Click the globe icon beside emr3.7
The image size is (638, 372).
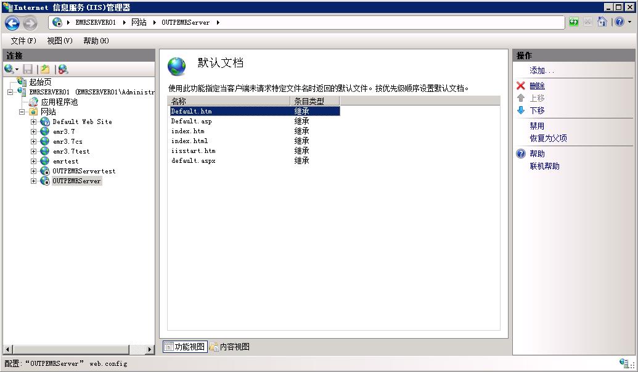tap(45, 131)
